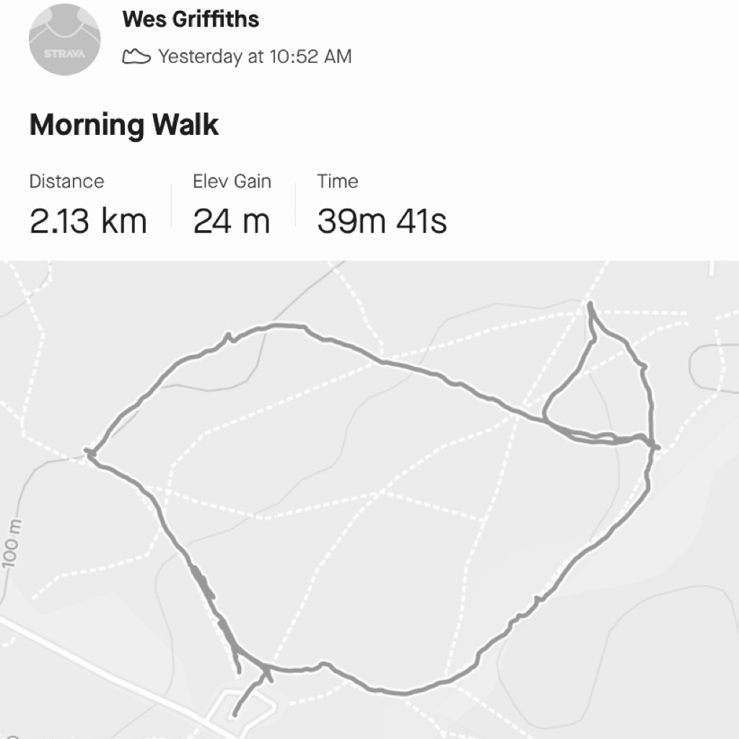Click the route's eastern junction where tracks cross
739x739 pixels.
[x=652, y=445]
